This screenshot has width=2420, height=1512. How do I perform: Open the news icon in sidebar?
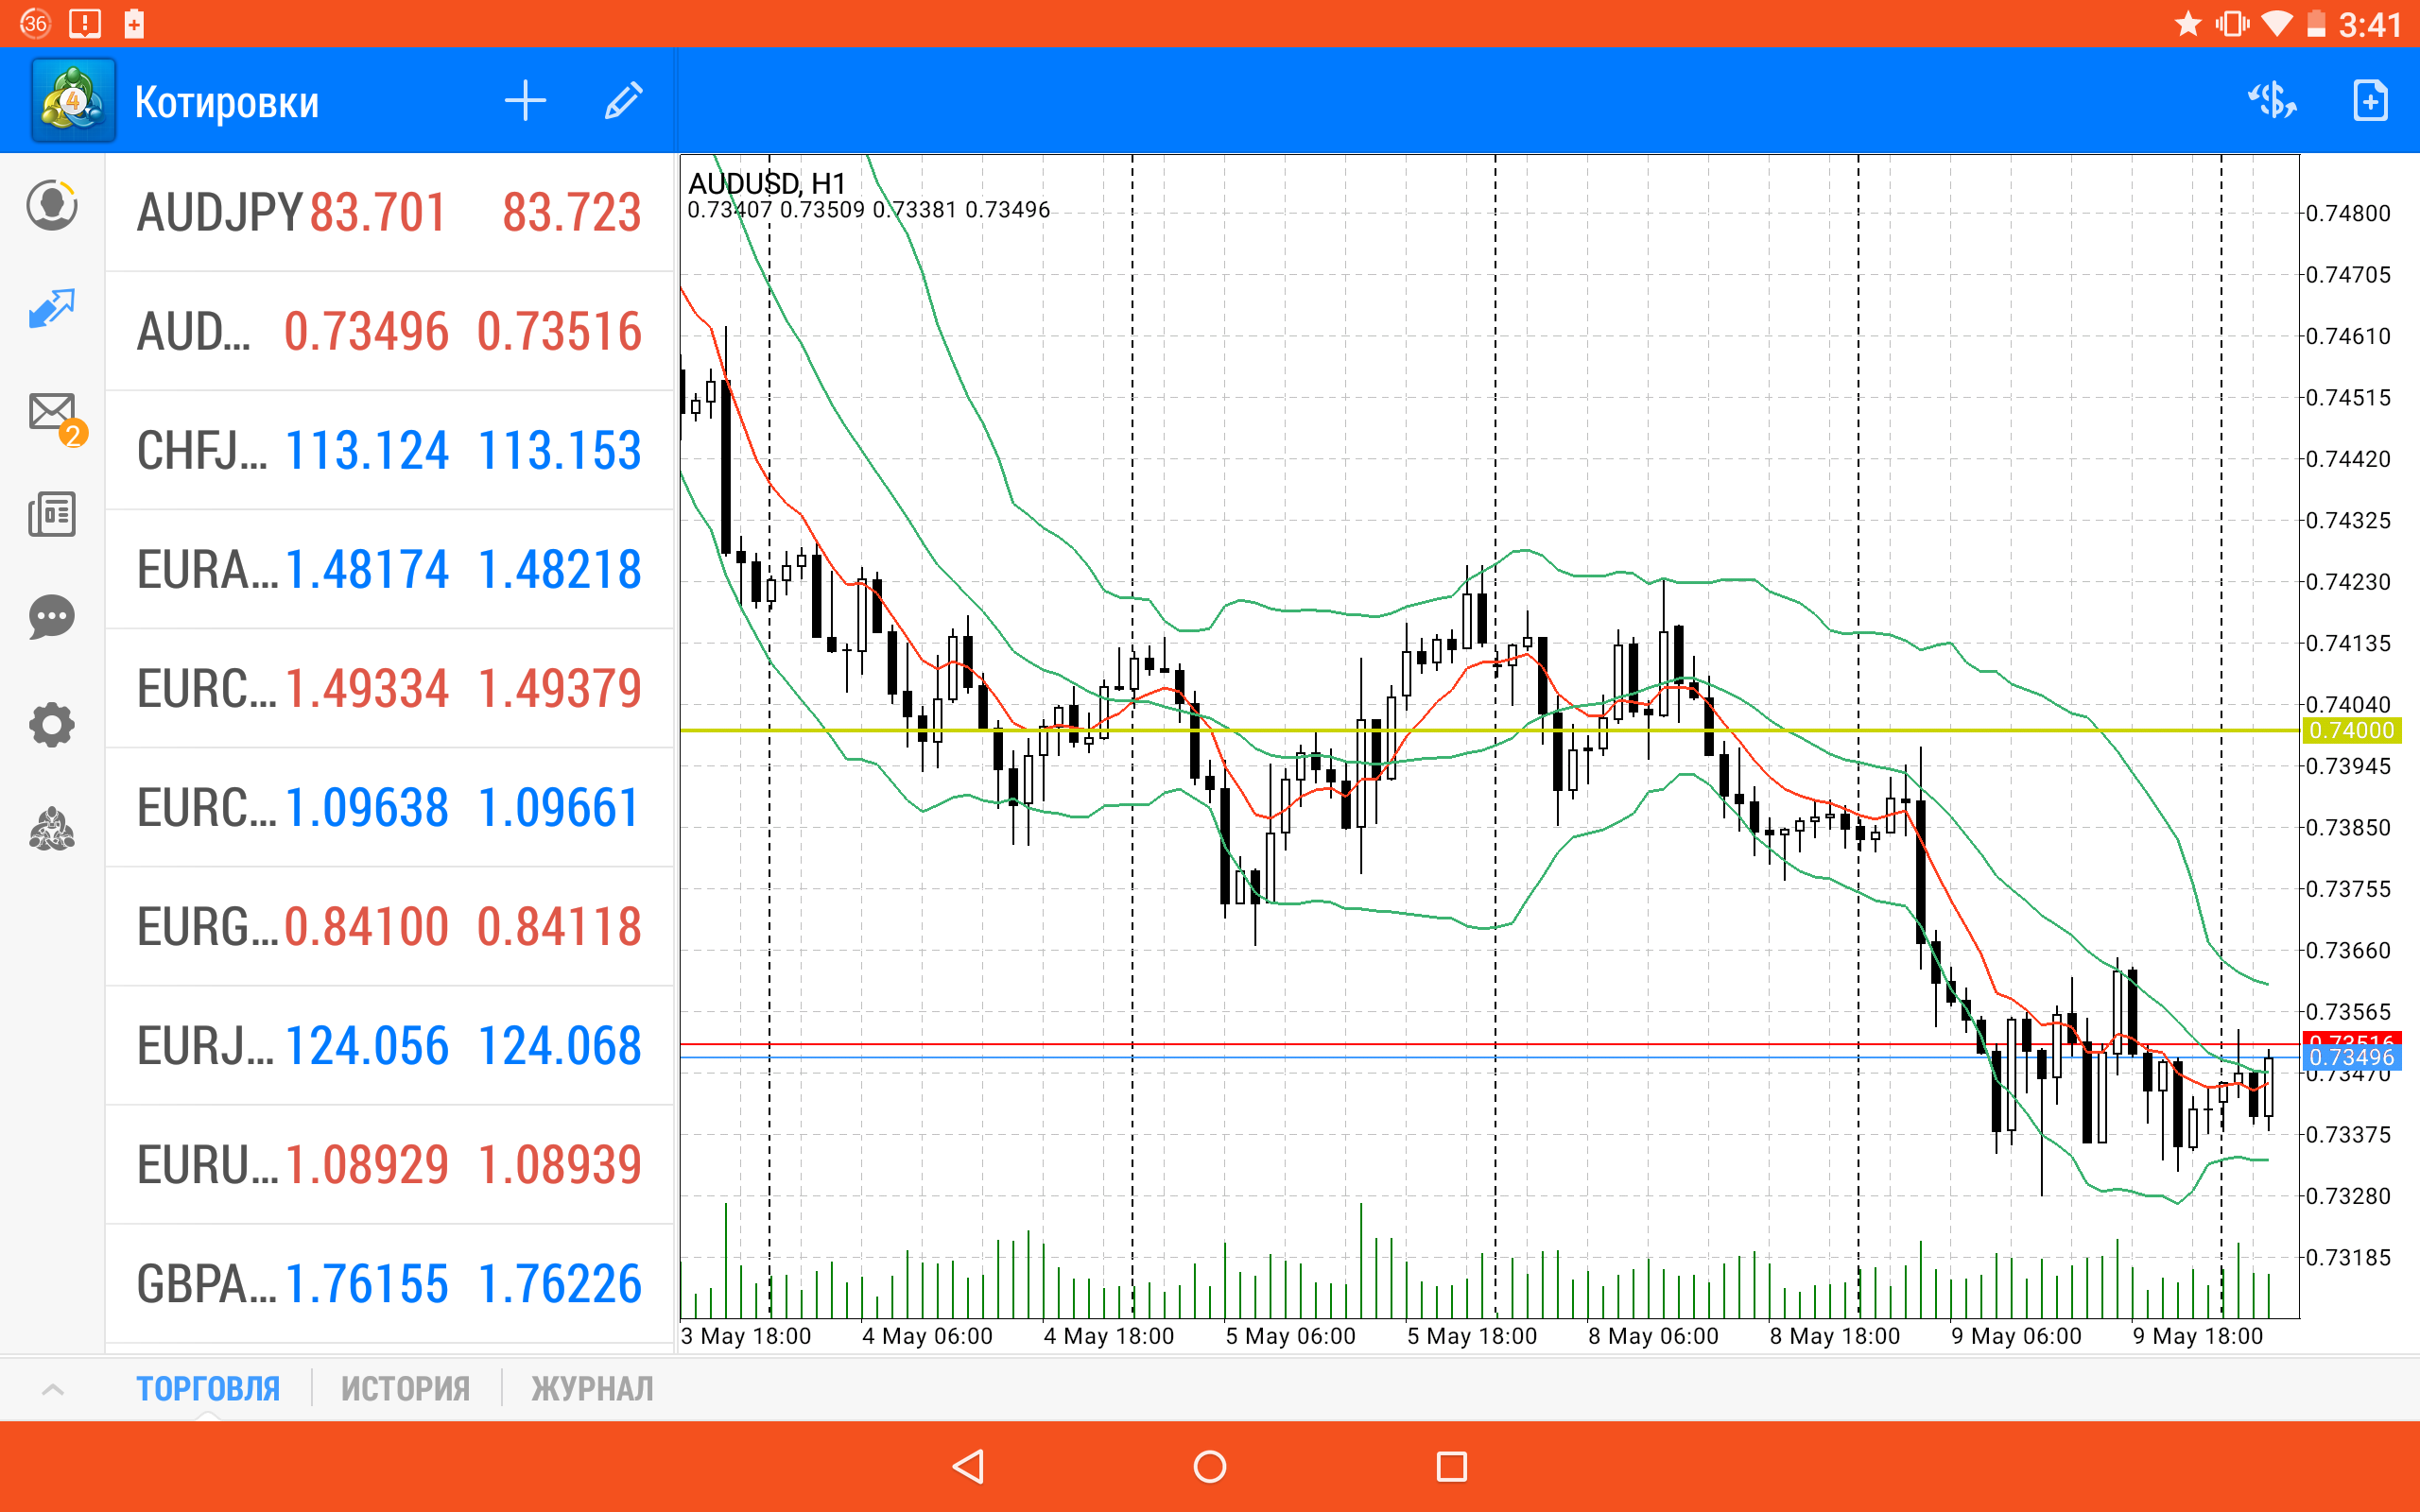pos(52,514)
